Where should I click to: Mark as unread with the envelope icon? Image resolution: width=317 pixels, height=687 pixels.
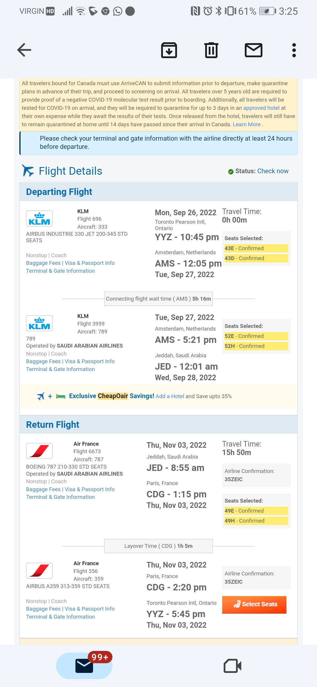(254, 50)
